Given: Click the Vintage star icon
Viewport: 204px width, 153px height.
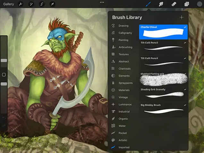Looking at the screenshot, I should (x=113, y=97).
